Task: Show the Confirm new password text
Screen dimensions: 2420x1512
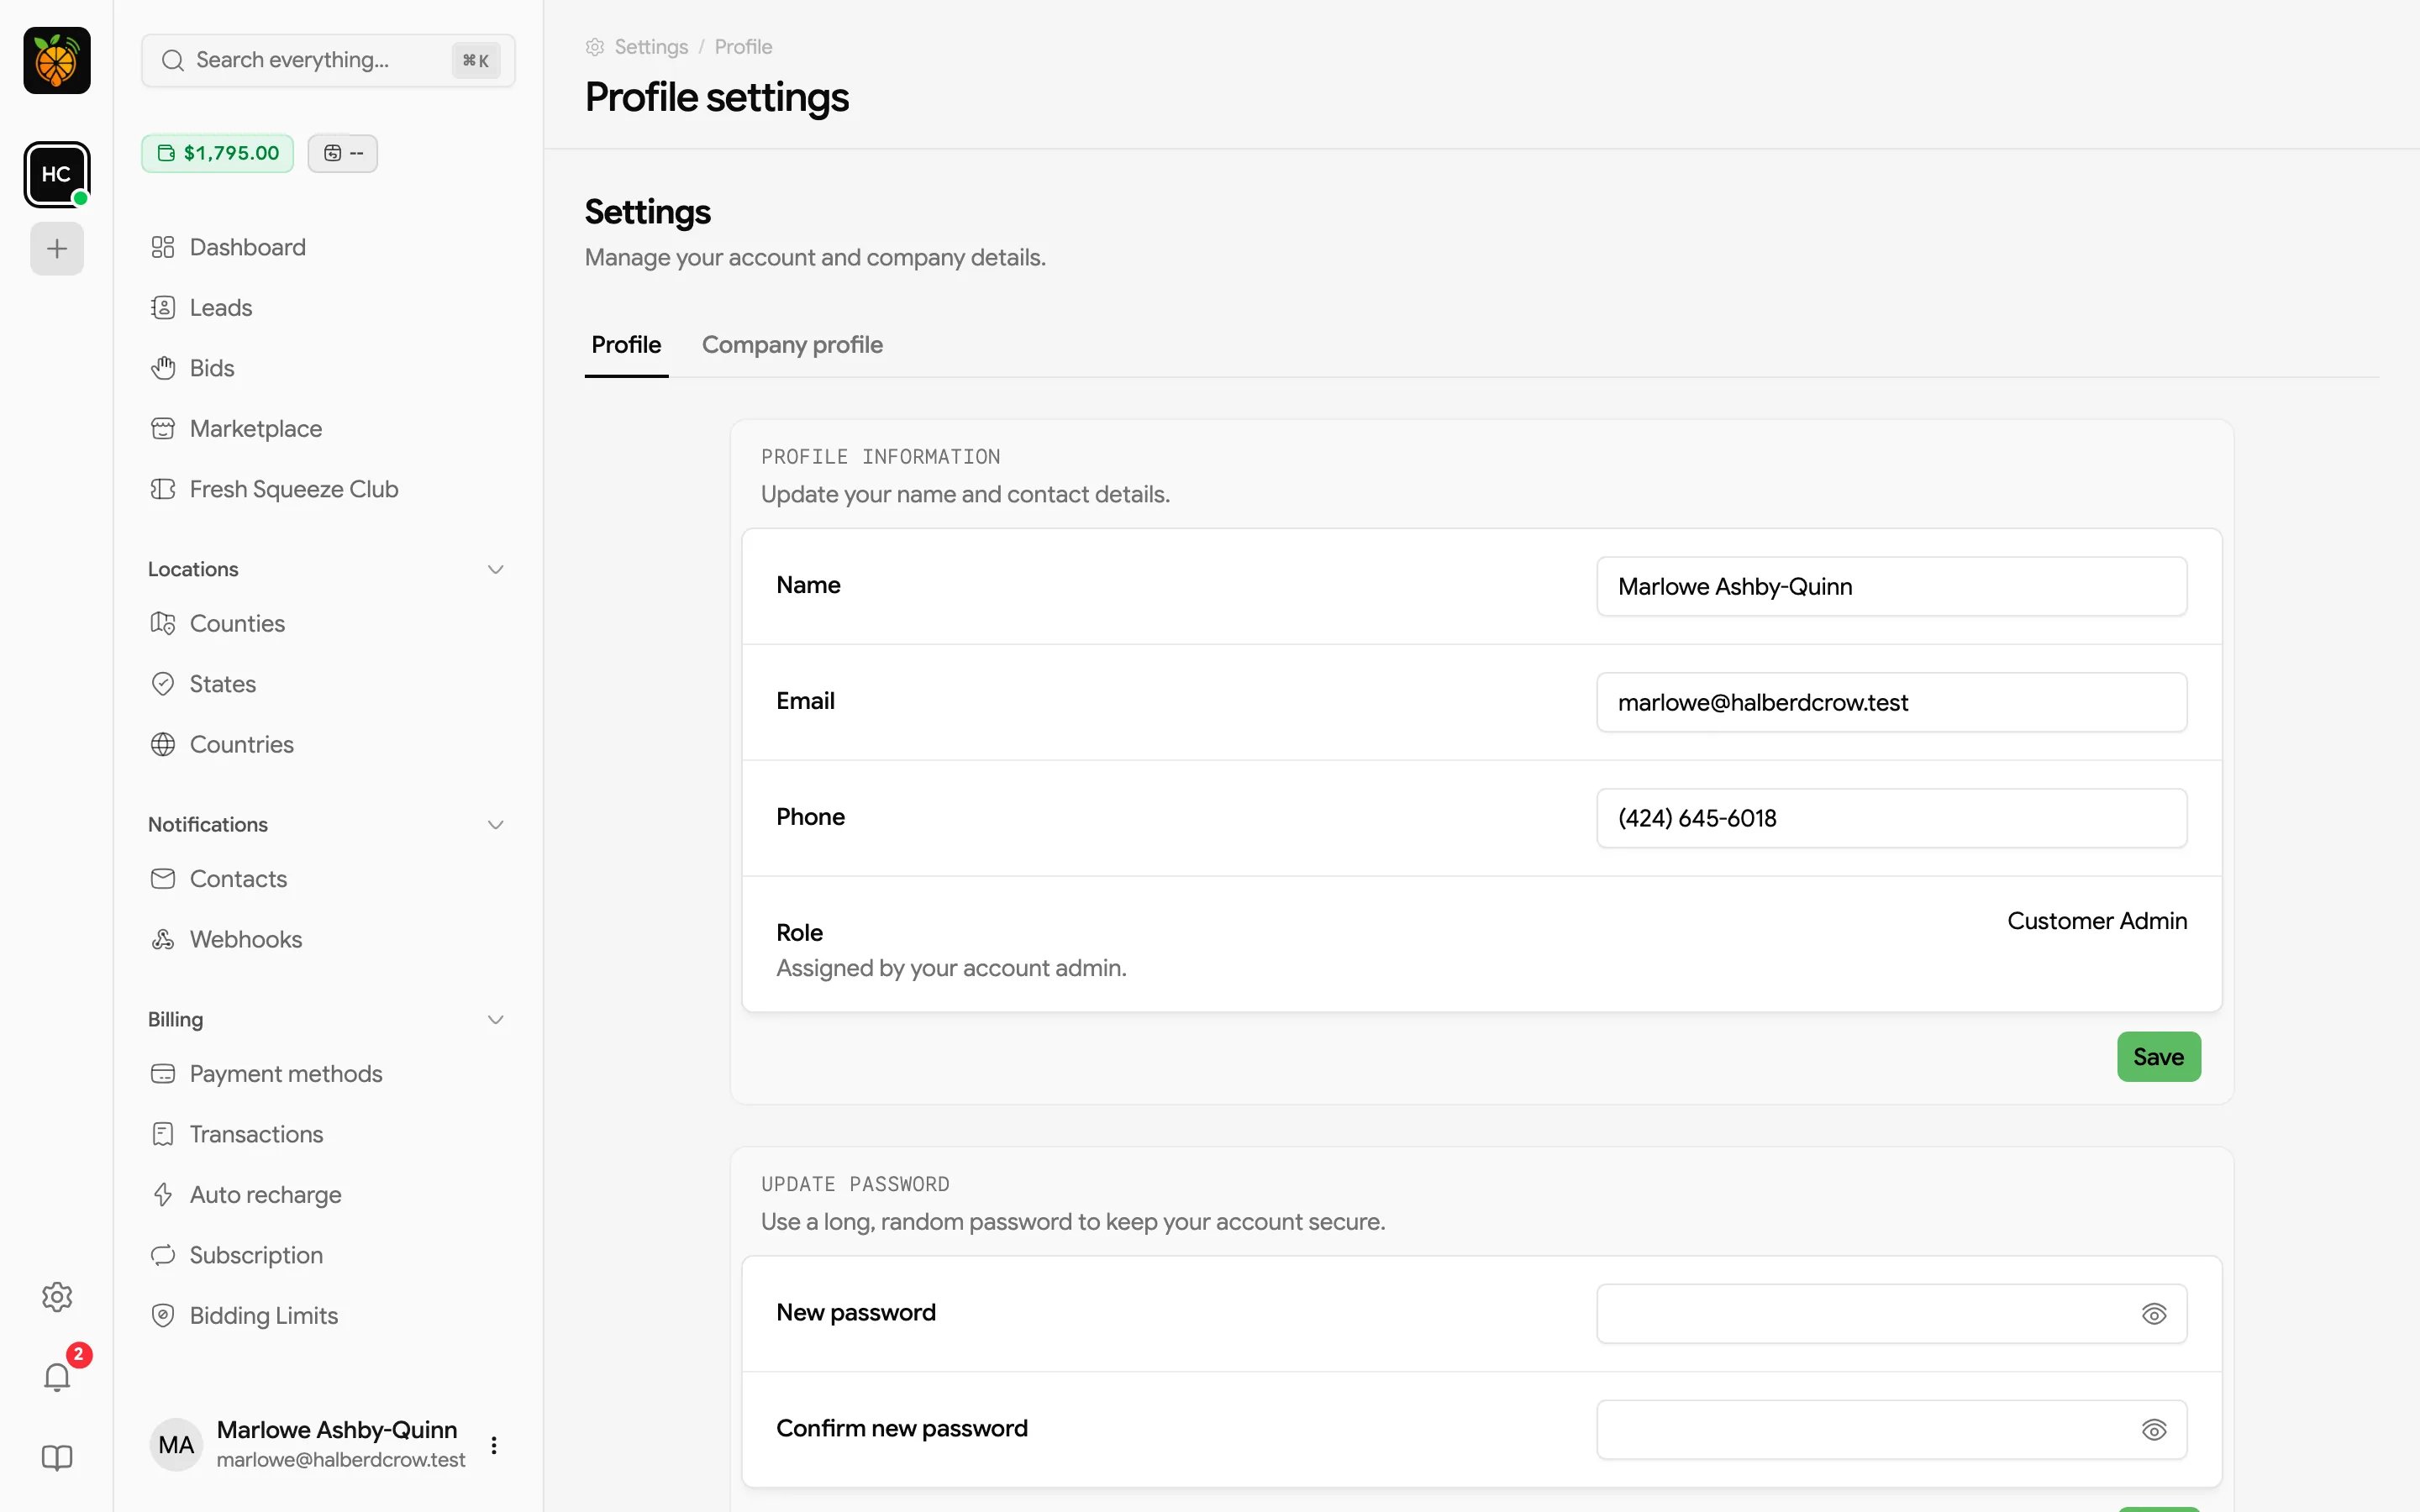Action: click(x=2154, y=1430)
